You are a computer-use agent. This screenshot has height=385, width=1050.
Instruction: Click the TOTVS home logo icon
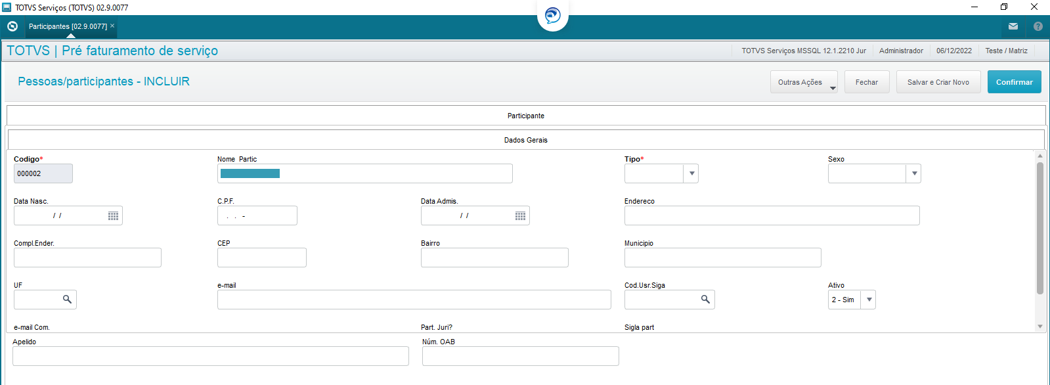click(x=12, y=26)
